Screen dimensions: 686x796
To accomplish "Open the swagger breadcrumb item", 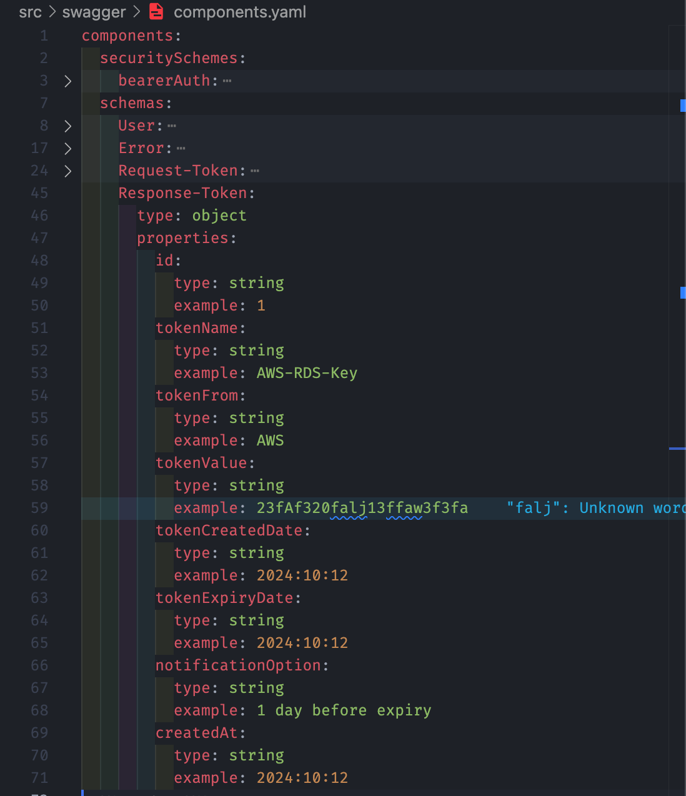I will [94, 12].
